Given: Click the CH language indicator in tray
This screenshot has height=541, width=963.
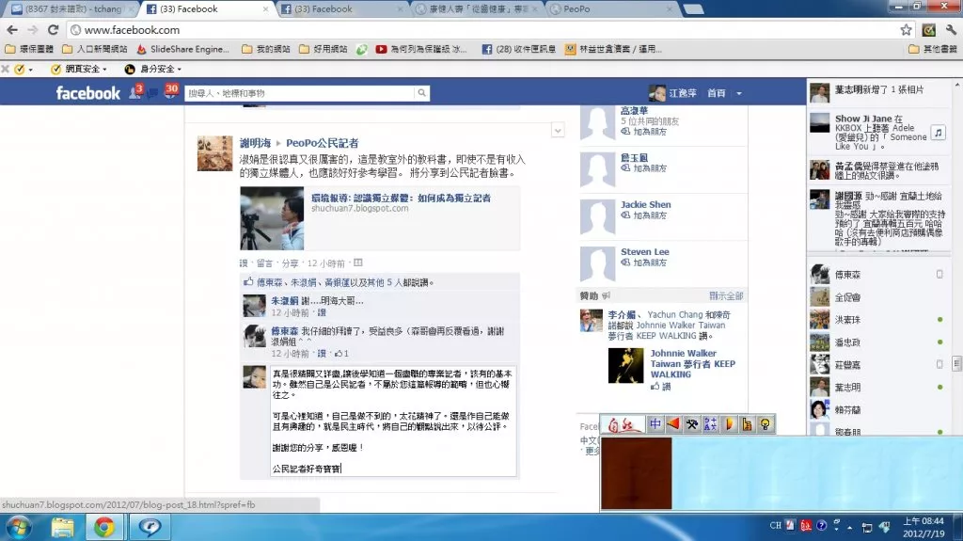Looking at the screenshot, I should [x=776, y=526].
